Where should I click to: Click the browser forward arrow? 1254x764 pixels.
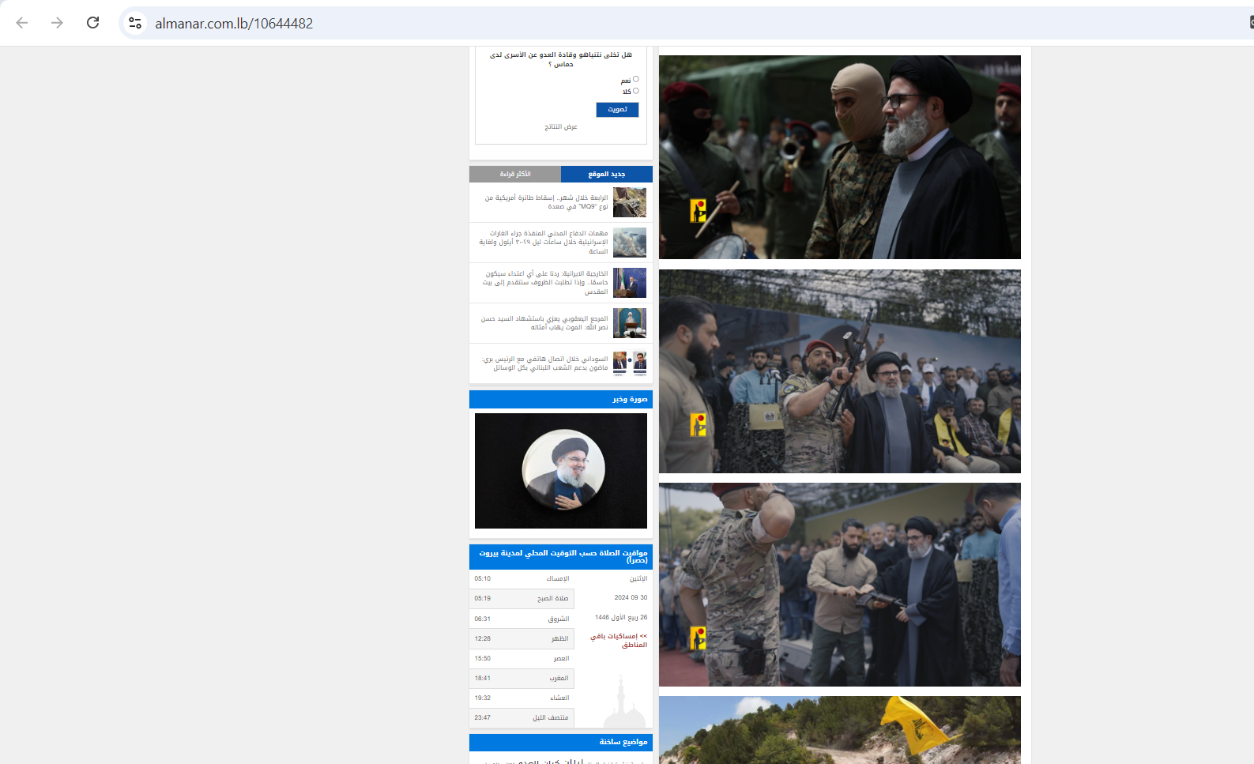[x=57, y=23]
